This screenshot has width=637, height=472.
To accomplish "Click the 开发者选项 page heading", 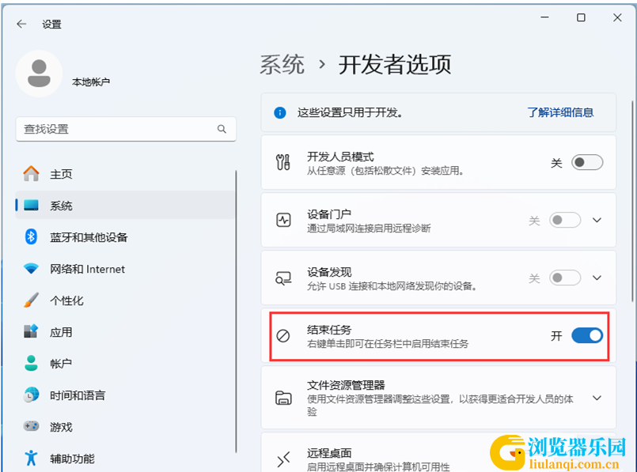I will point(395,65).
